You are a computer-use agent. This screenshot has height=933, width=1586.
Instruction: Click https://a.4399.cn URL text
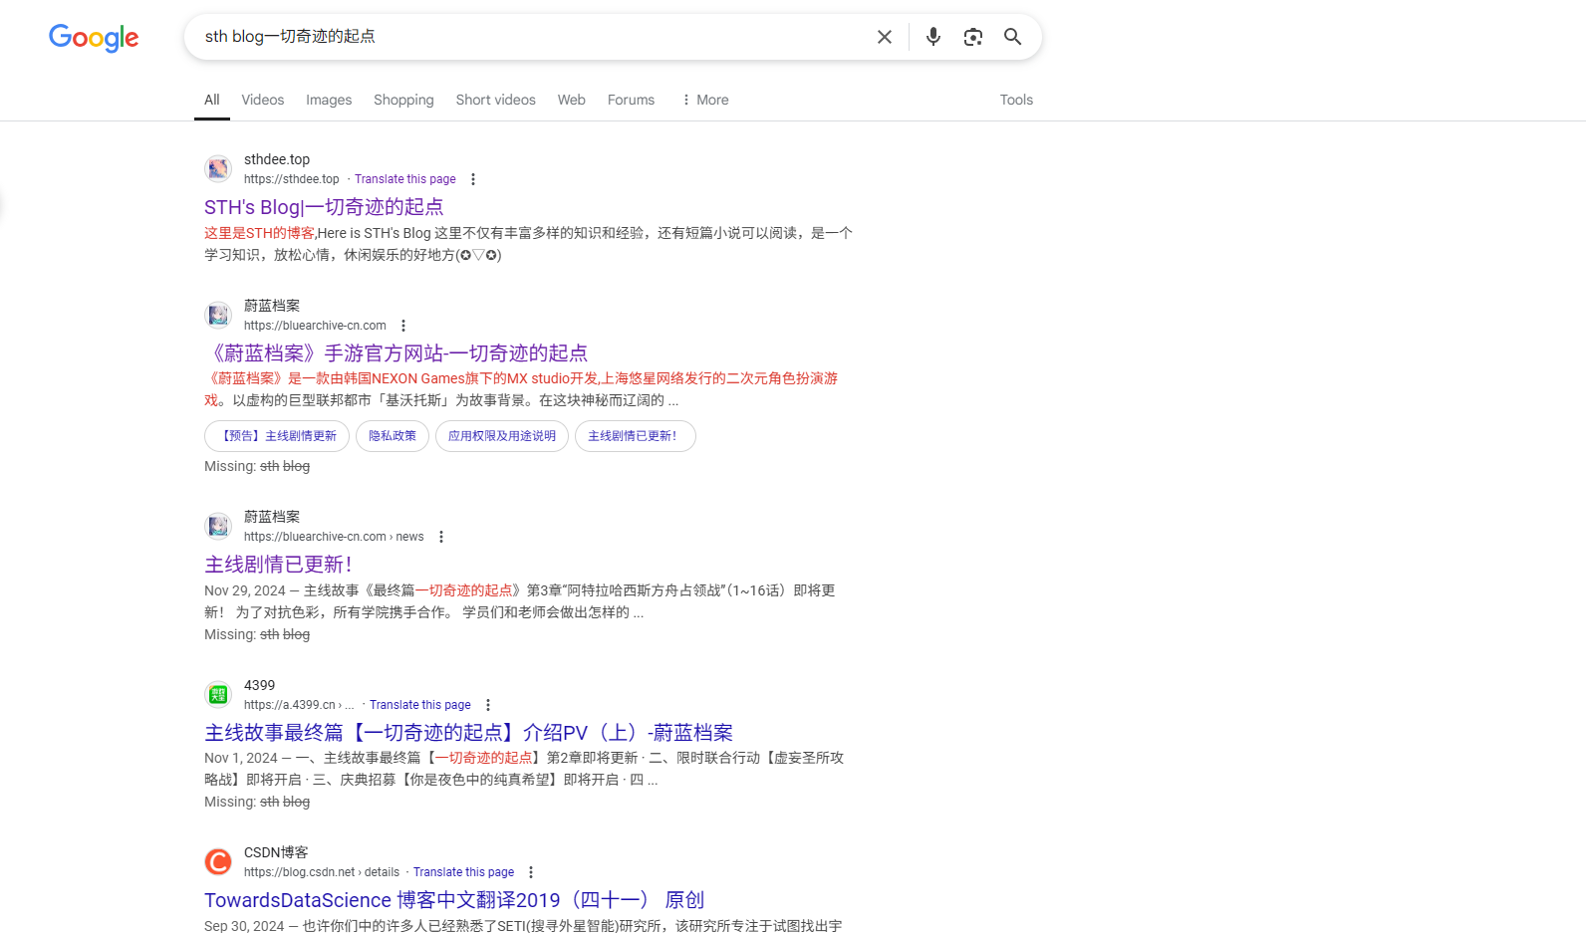[299, 705]
